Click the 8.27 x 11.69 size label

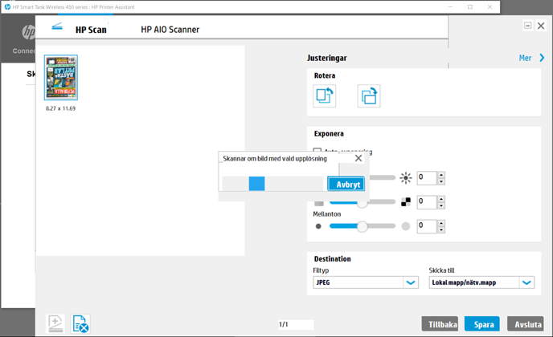tap(60, 108)
